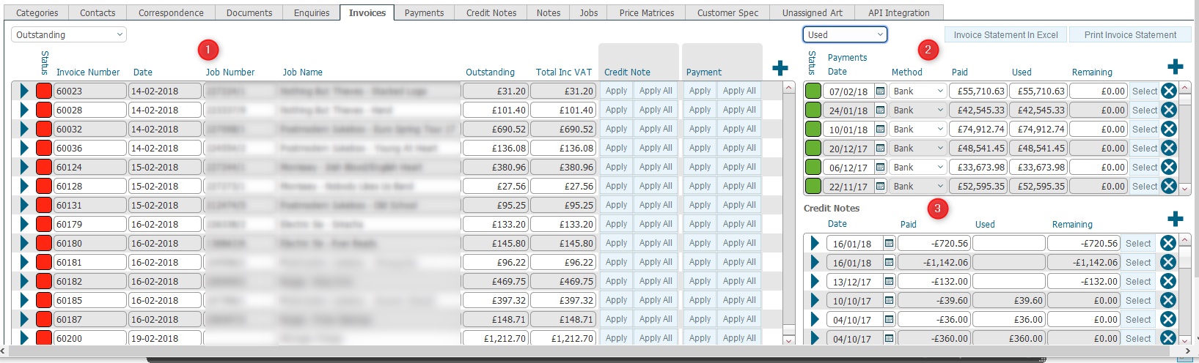This screenshot has width=1199, height=363.
Task: Delete the 20/12/17 payment with its X icon
Action: (x=1169, y=148)
